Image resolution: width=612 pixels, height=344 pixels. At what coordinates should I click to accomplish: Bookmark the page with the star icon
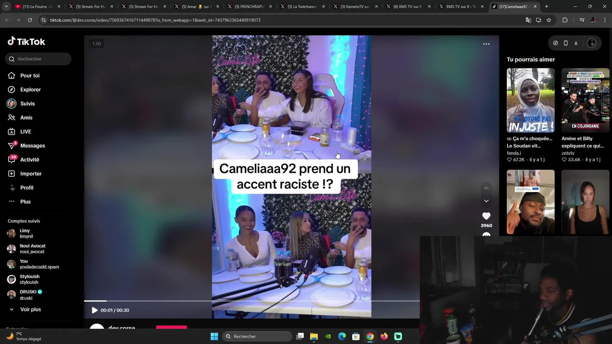click(x=549, y=20)
